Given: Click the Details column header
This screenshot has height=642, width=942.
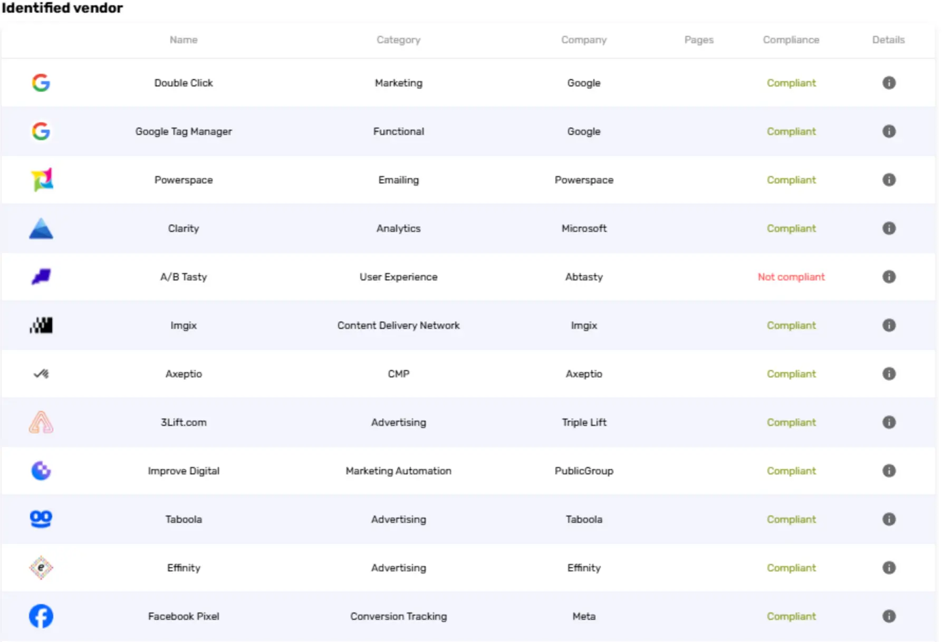Looking at the screenshot, I should click(x=888, y=40).
